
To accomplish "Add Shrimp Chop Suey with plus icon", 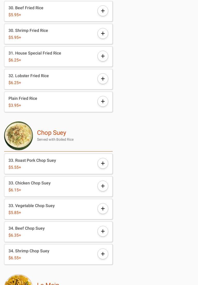I will [103, 254].
